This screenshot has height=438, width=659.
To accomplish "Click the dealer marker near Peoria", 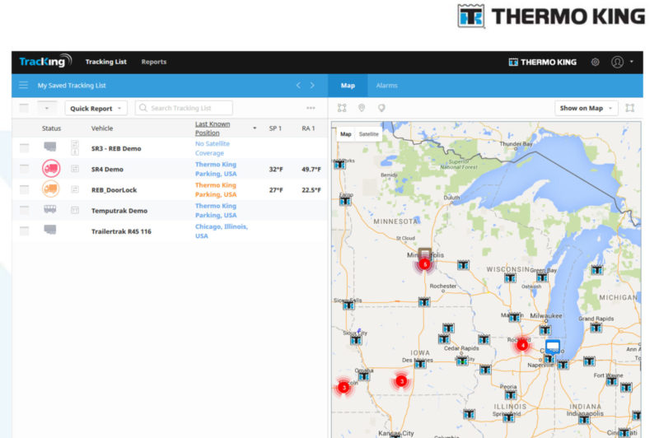I will (x=511, y=394).
